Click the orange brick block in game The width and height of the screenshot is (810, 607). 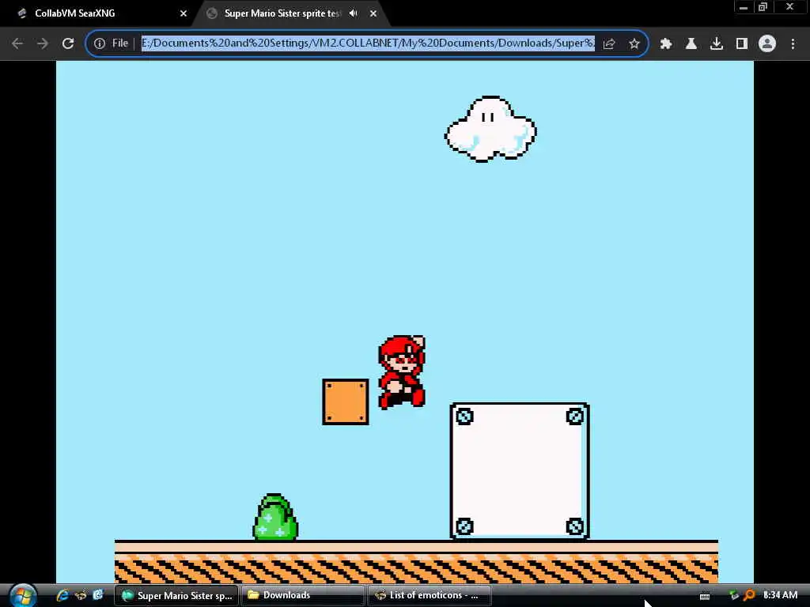point(346,402)
